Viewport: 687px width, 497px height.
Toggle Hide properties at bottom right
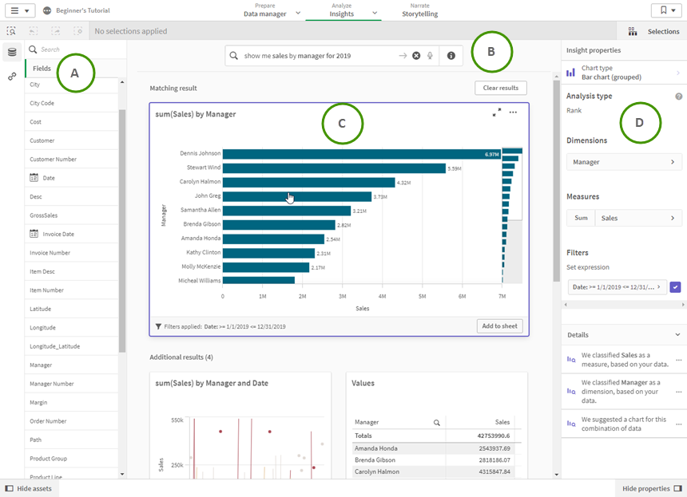click(x=650, y=488)
